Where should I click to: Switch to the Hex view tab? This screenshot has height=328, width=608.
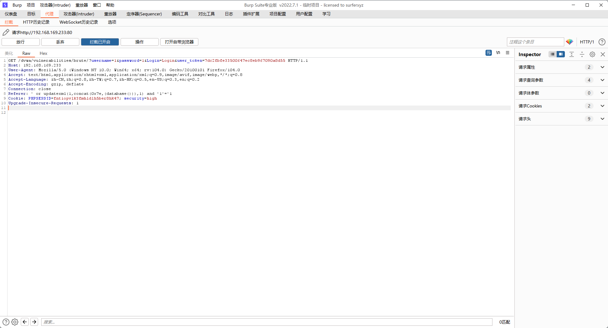43,53
